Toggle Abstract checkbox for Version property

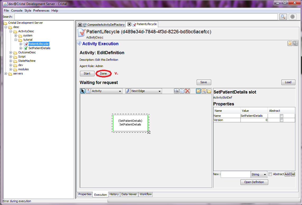coord(281,120)
